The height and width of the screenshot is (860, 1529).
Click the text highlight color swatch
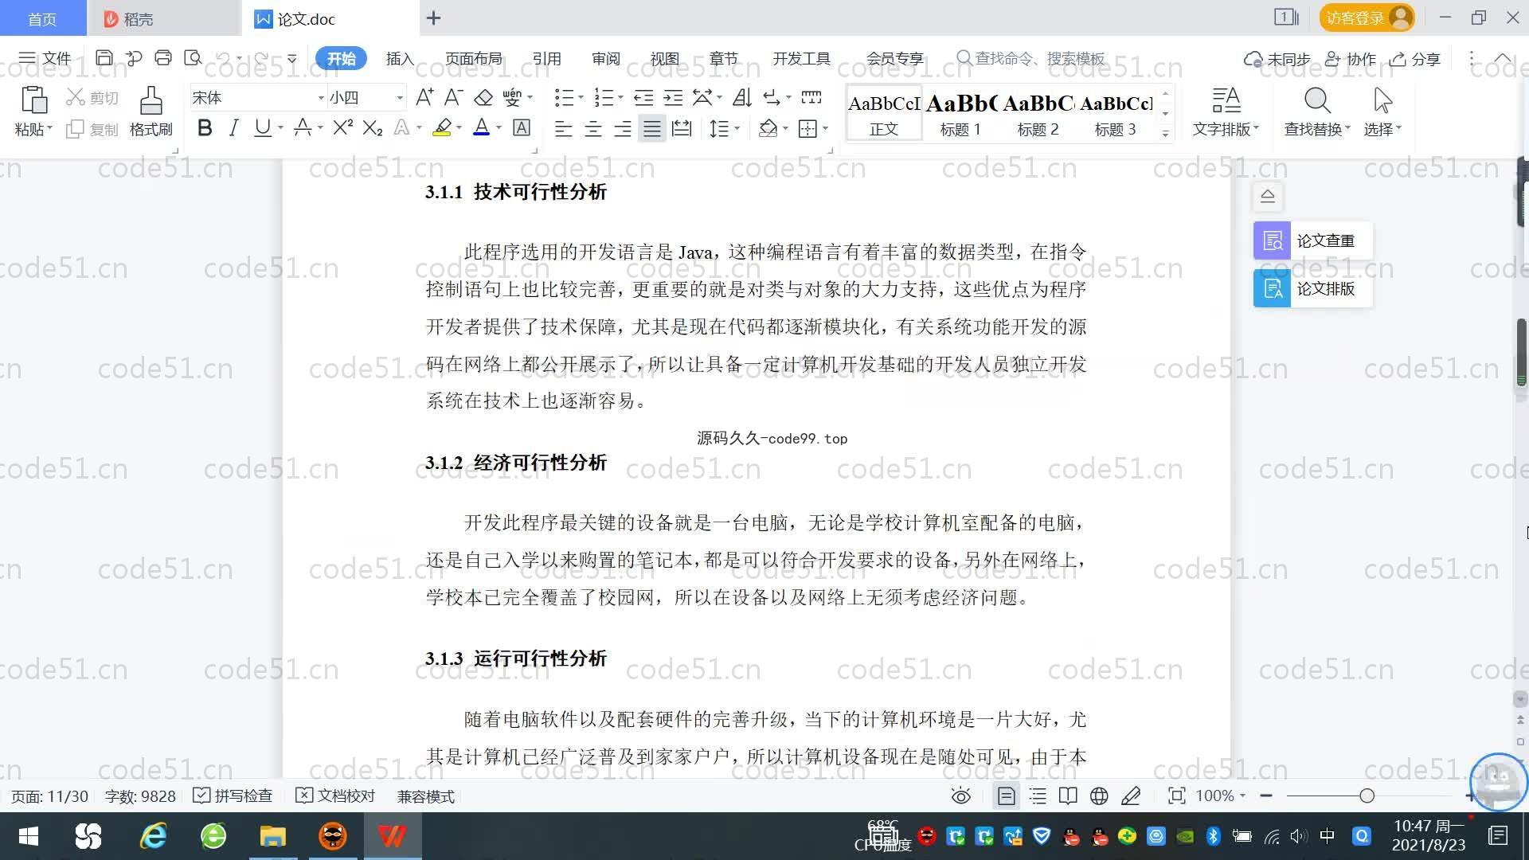tap(442, 127)
